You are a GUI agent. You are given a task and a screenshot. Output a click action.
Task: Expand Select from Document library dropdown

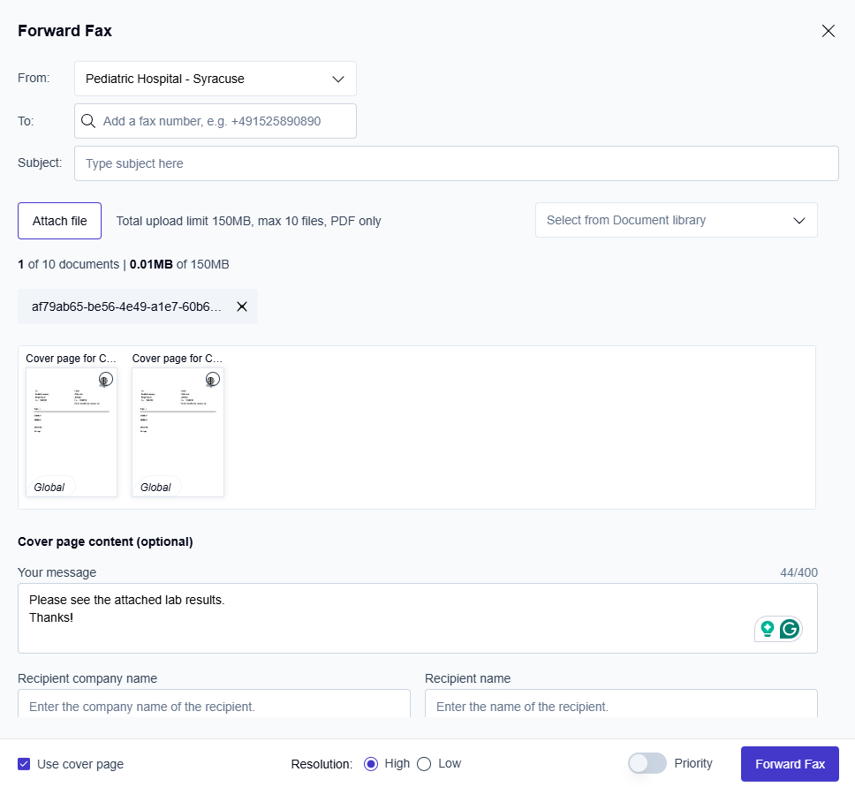[676, 220]
